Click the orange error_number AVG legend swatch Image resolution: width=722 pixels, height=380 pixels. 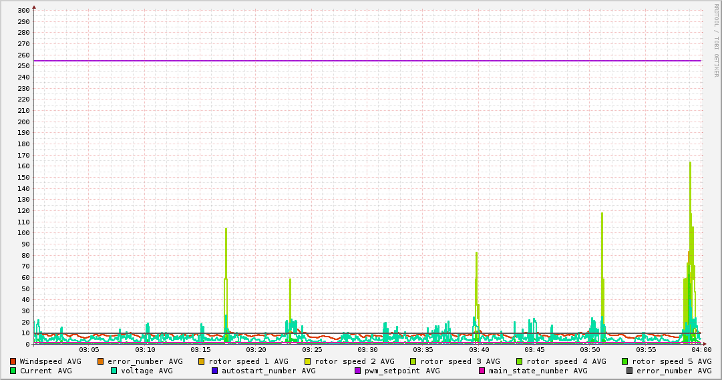[101, 361]
